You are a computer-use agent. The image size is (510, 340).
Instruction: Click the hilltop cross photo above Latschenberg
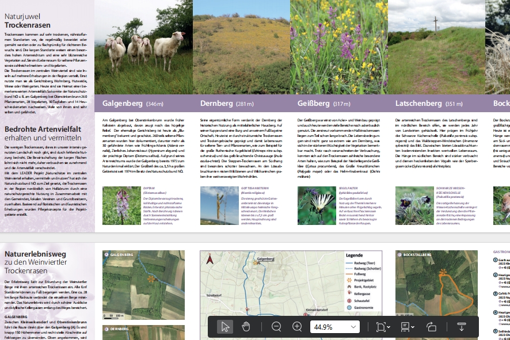point(436,47)
